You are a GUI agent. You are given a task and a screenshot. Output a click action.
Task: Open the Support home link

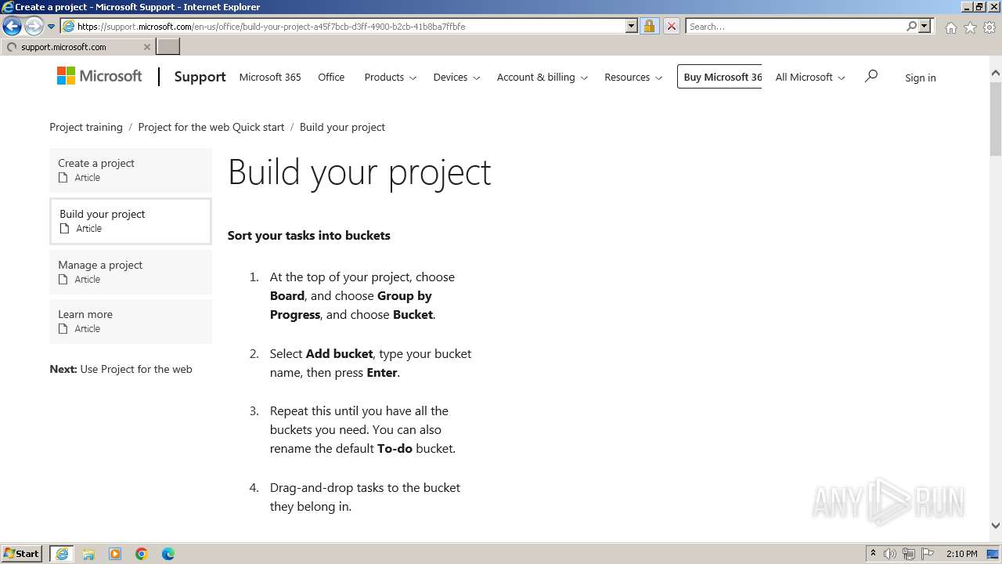[200, 77]
